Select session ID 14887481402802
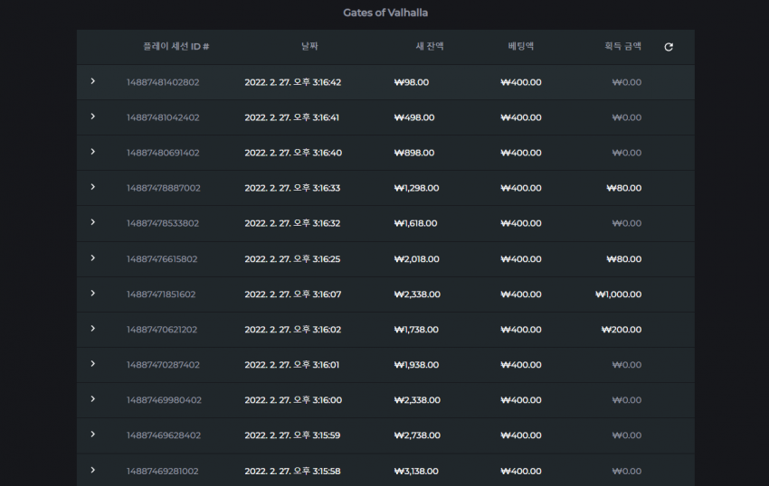This screenshot has width=769, height=486. [163, 82]
